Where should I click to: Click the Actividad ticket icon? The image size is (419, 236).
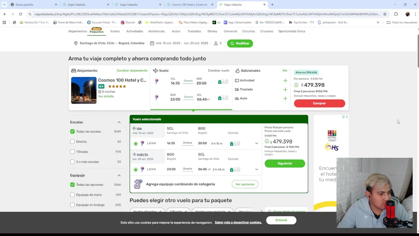[237, 80]
